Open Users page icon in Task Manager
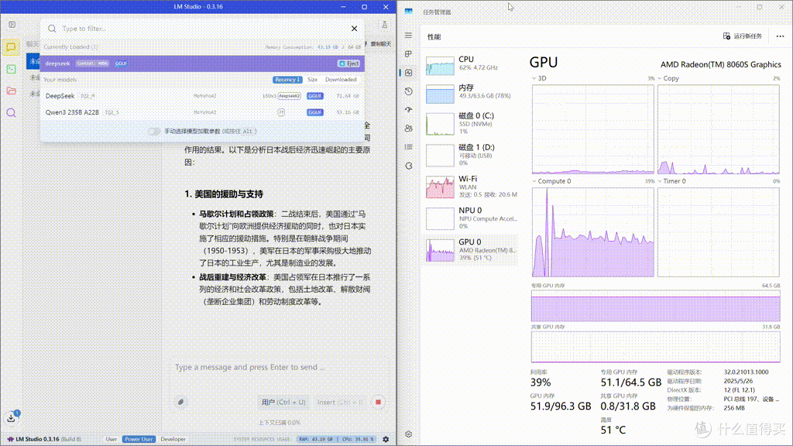This screenshot has height=446, width=793. point(409,129)
